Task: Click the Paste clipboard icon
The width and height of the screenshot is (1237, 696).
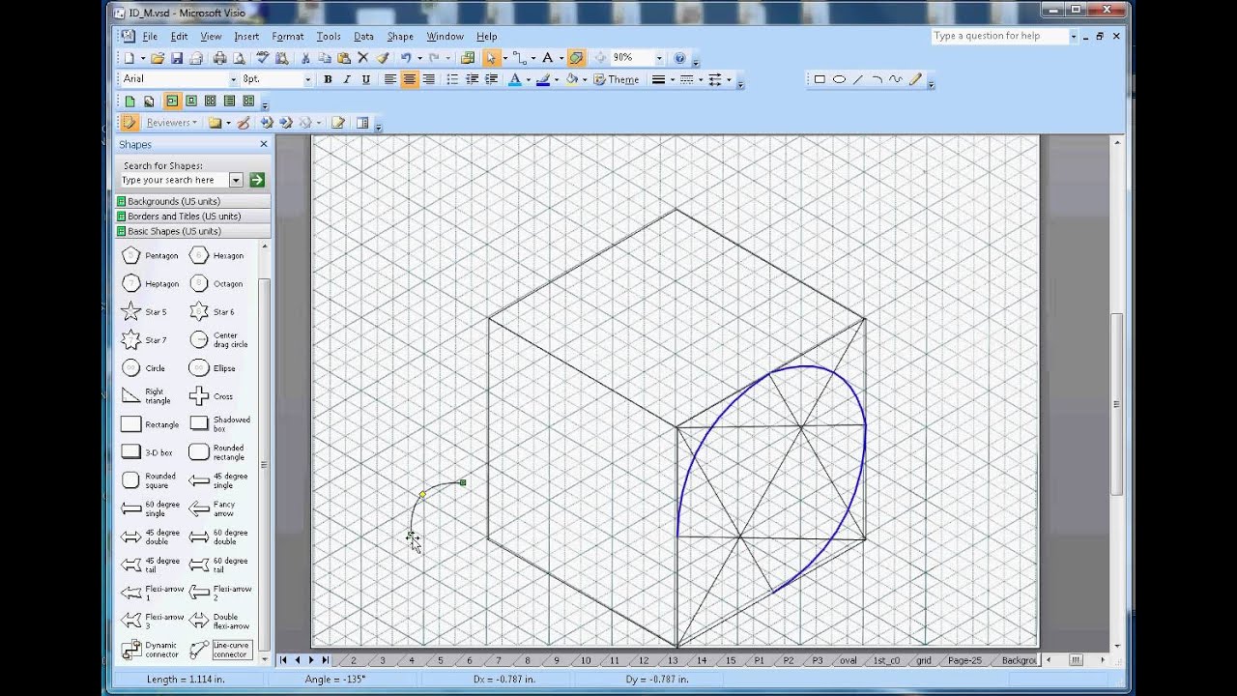Action: [344, 58]
